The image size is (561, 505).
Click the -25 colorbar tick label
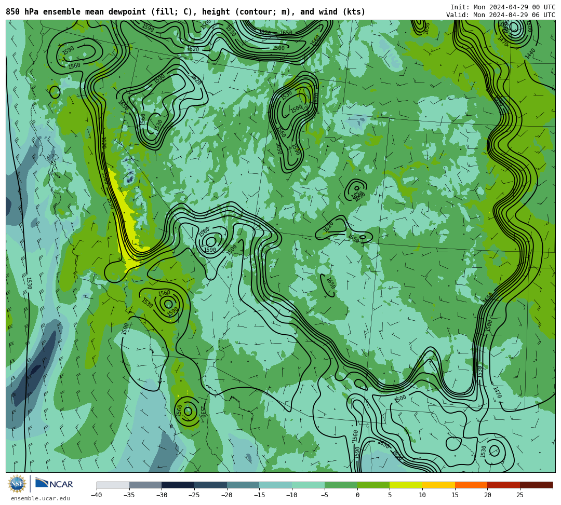point(194,495)
